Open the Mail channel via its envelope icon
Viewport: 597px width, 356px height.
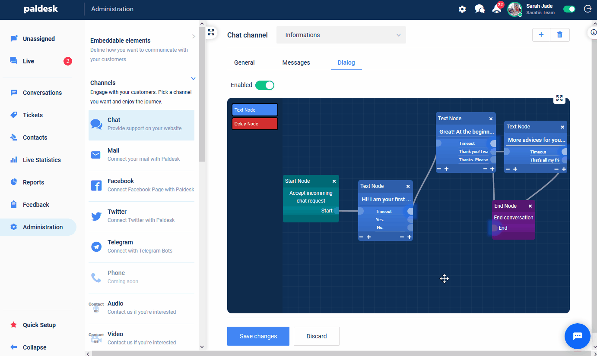95,155
